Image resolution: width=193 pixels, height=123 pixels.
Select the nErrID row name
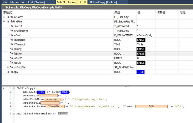click(18, 58)
